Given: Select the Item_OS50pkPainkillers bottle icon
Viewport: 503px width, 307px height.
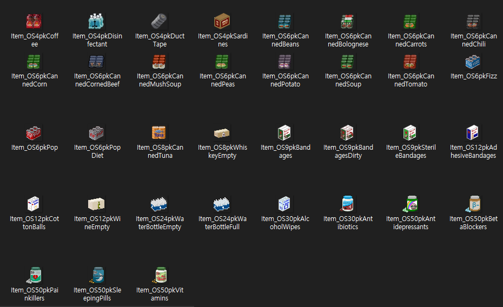Looking at the screenshot, I should 34,275.
